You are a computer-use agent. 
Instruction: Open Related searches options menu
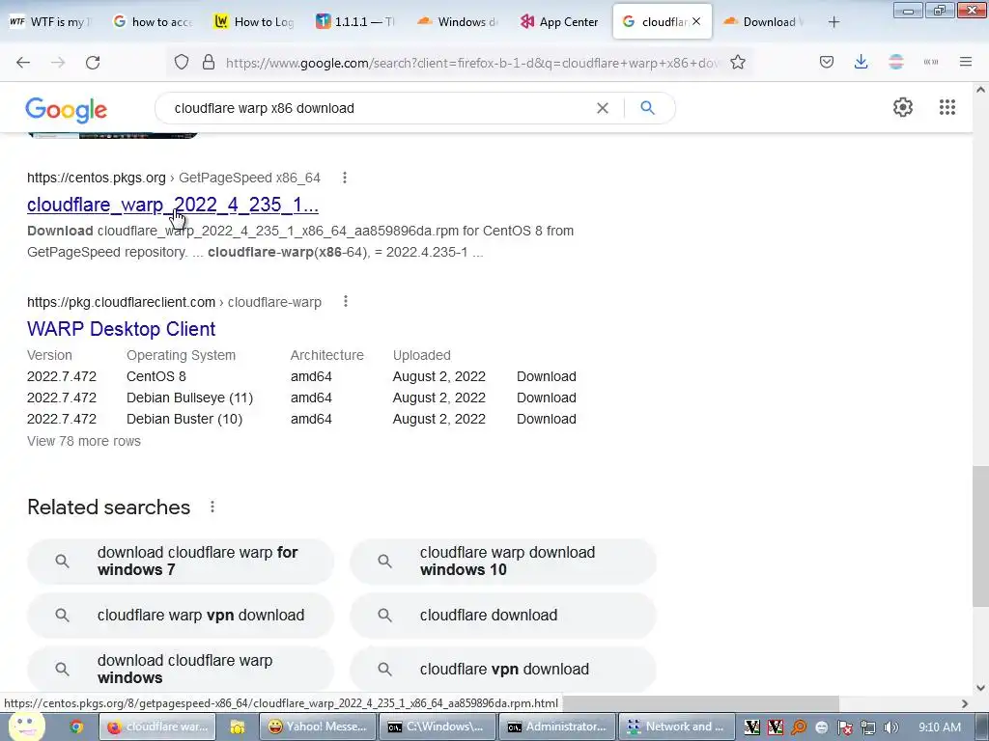point(212,507)
